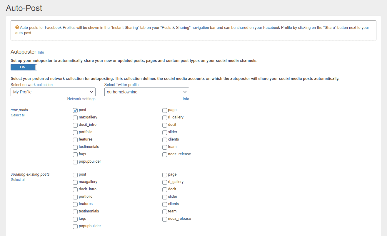Check maxgallery under new posts
387x236 pixels.
[75, 118]
